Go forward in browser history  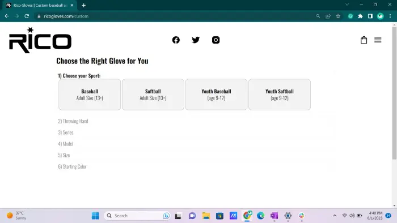pyautogui.click(x=16, y=16)
